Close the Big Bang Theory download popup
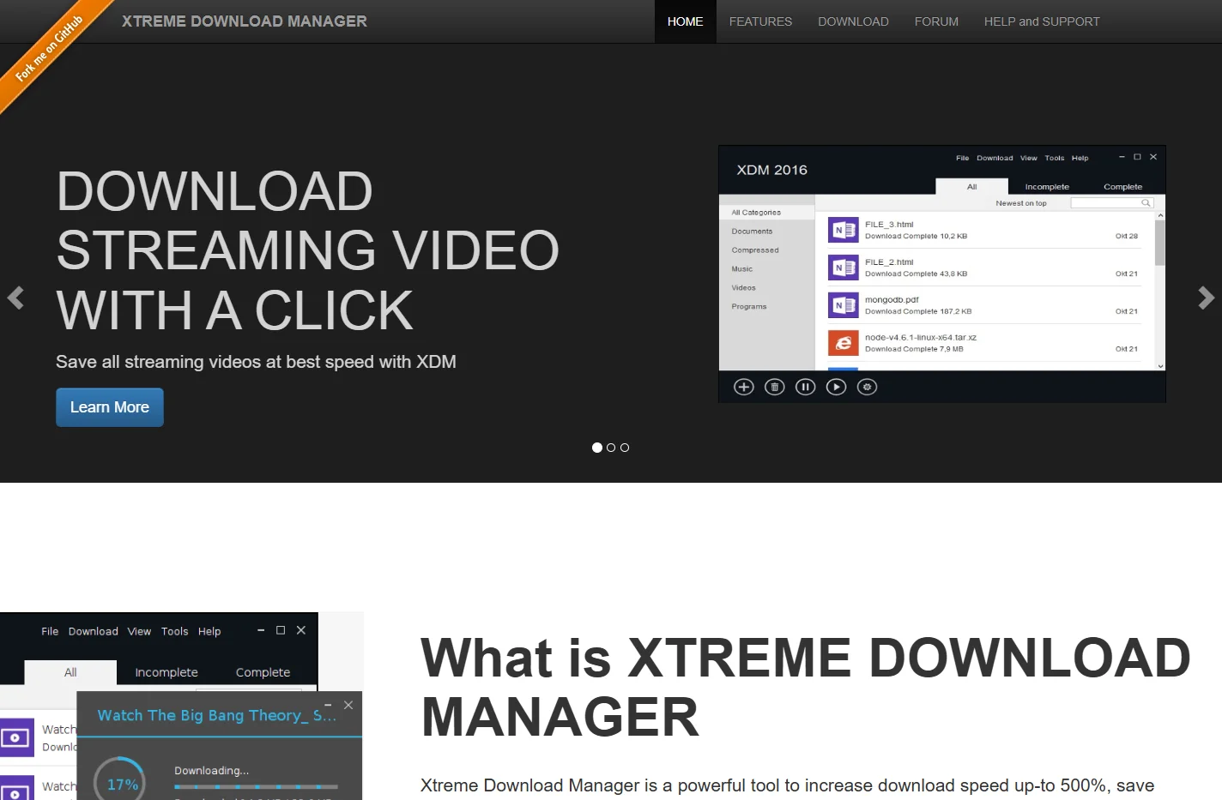 [x=348, y=705]
